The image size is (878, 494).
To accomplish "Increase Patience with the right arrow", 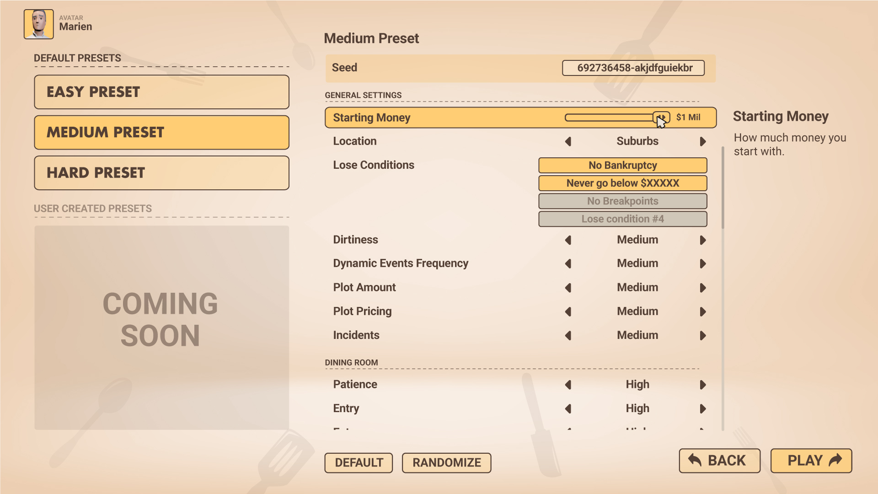I will [x=703, y=385].
